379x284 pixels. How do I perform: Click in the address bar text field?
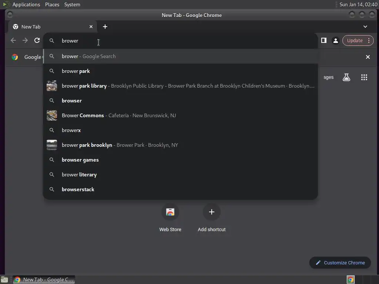tap(180, 41)
